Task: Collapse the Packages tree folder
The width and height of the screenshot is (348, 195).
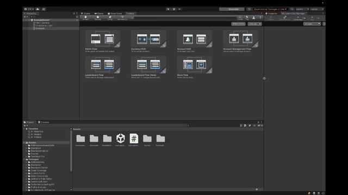Action: 24,159
